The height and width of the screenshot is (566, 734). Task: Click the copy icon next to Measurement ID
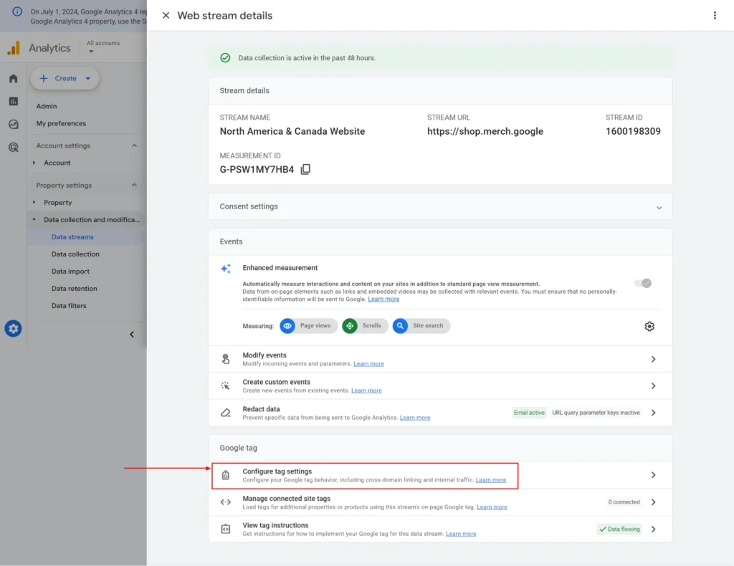(305, 169)
